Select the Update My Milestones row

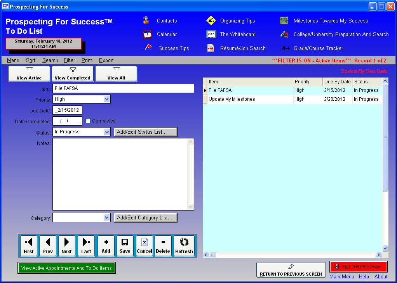pos(293,99)
